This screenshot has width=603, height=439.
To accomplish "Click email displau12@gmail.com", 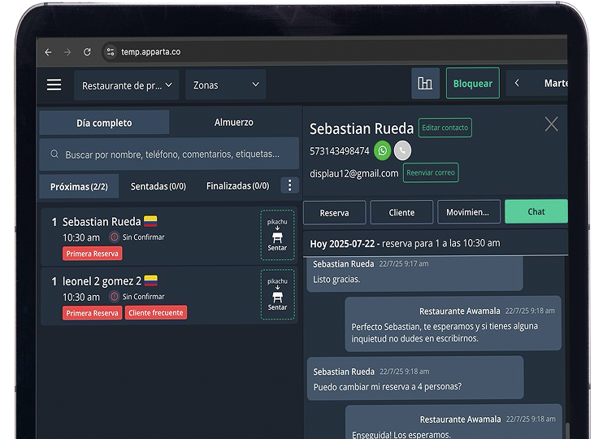I will tap(354, 173).
